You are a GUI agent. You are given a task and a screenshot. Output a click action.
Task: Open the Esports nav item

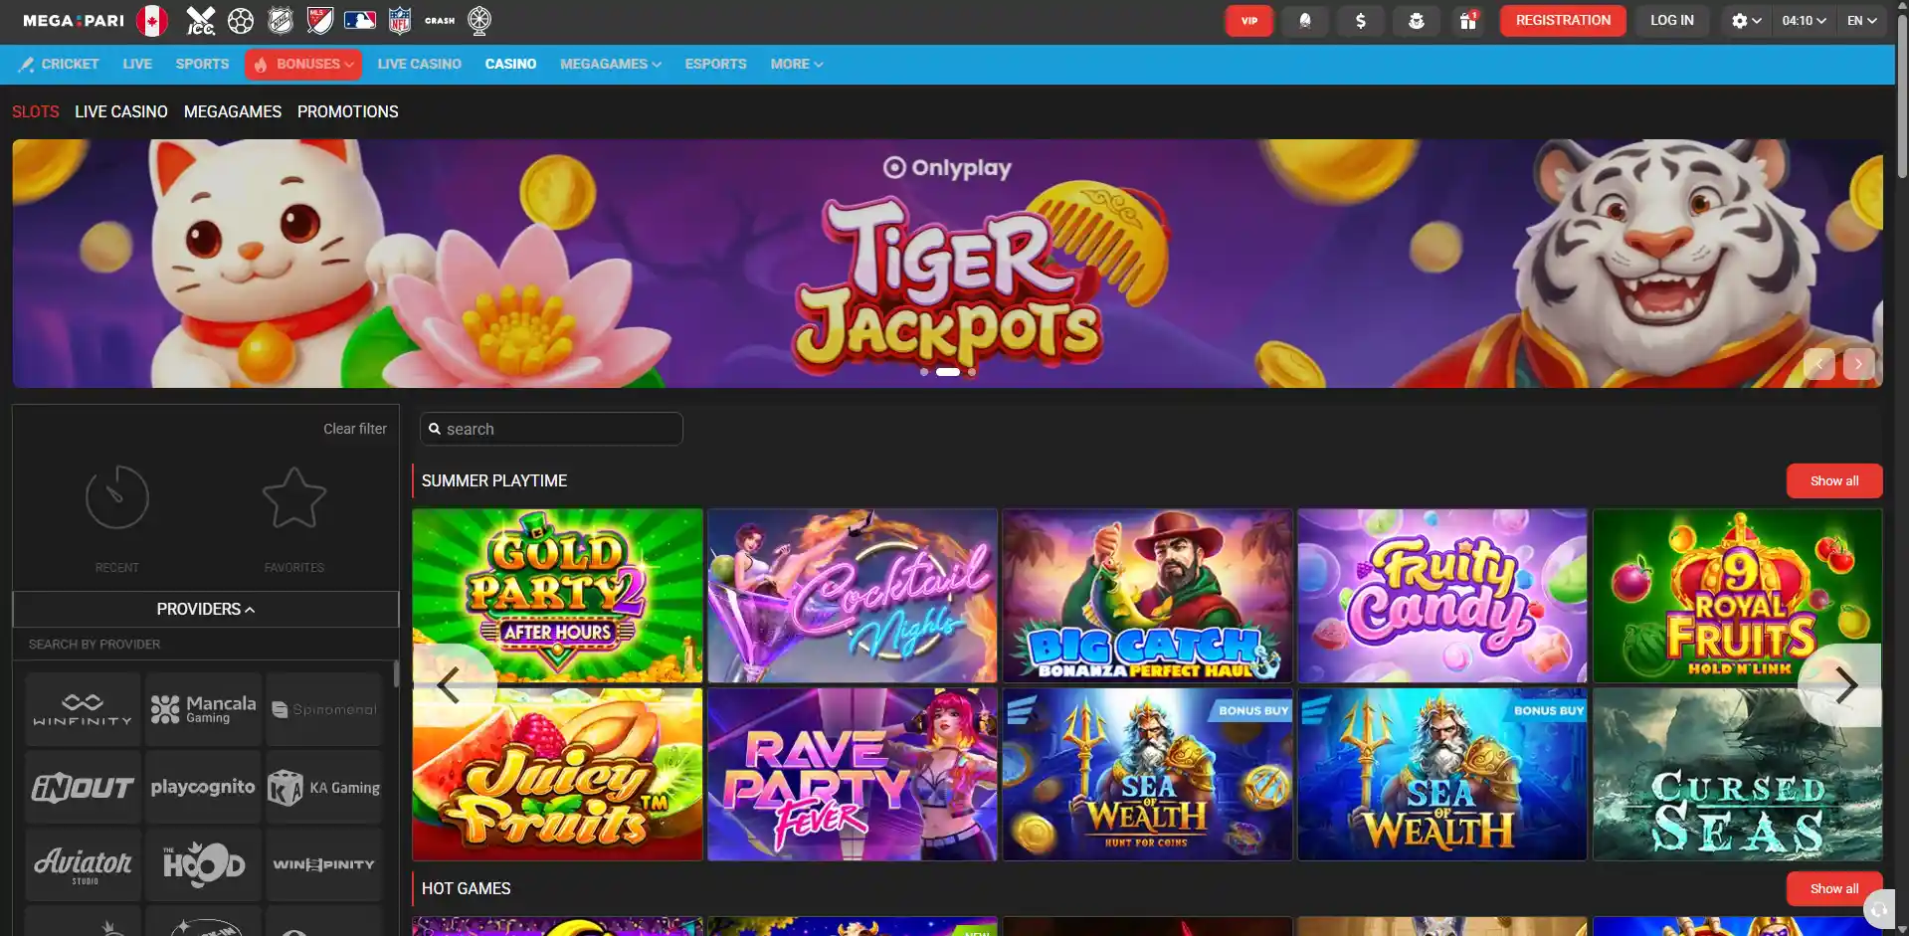point(715,64)
